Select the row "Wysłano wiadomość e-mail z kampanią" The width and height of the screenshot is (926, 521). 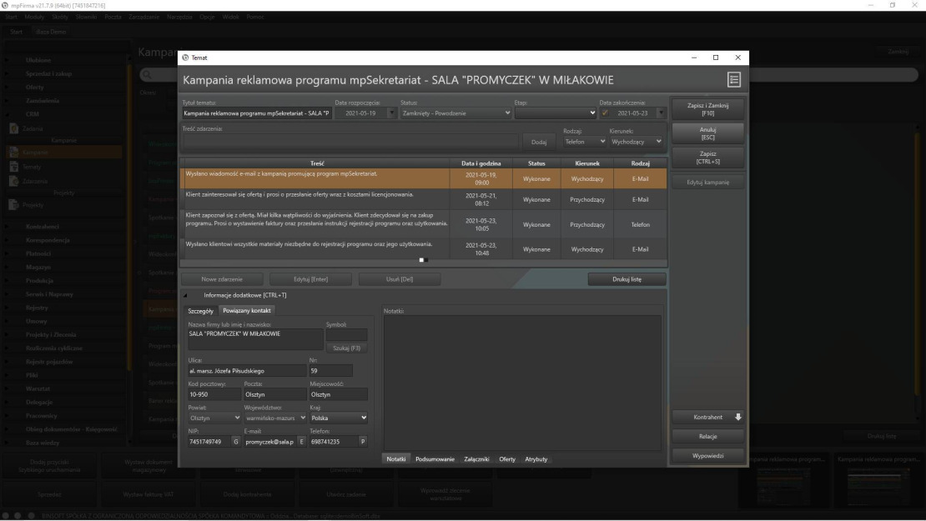tap(424, 178)
